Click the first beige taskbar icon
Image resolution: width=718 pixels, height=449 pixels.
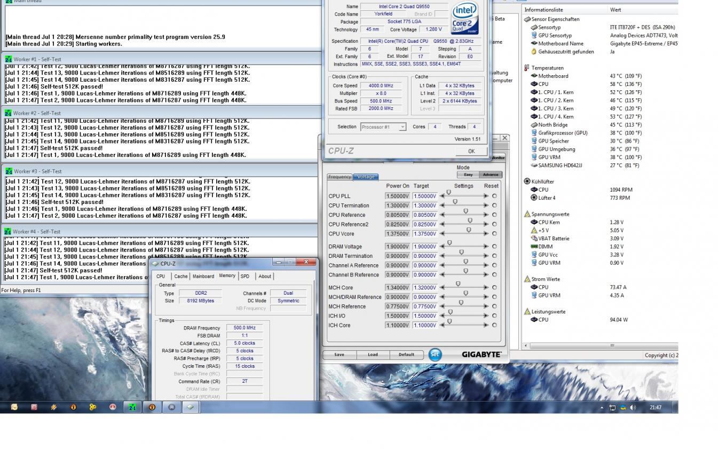pyautogui.click(x=14, y=407)
